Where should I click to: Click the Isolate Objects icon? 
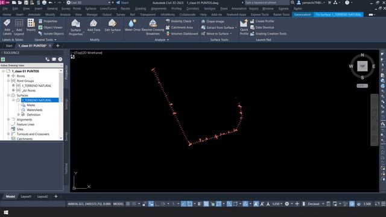pos(40,34)
